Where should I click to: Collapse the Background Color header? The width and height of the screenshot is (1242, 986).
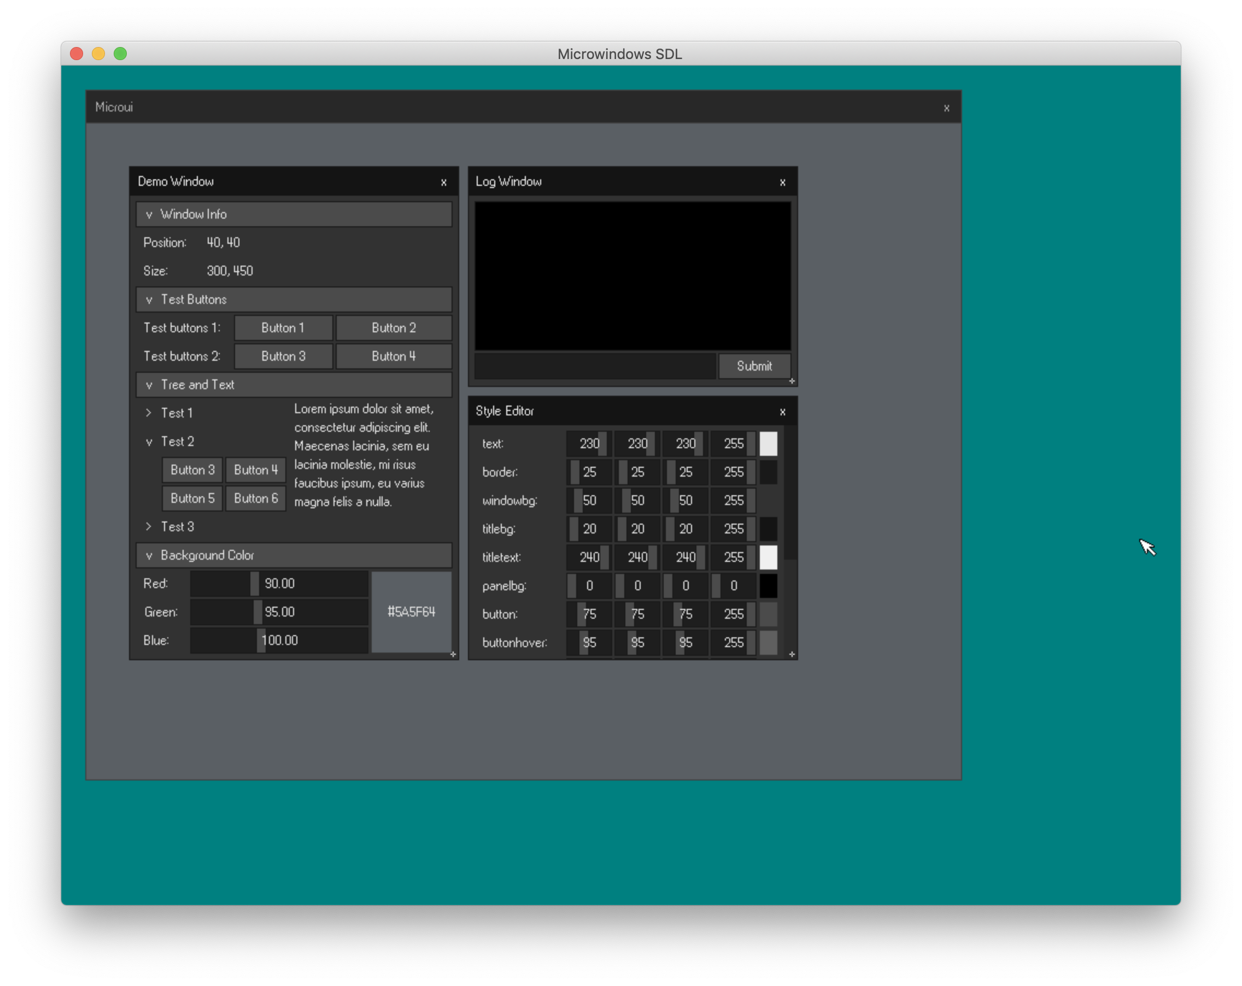pyautogui.click(x=294, y=555)
